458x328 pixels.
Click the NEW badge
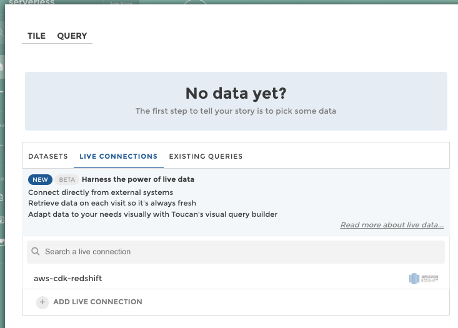coord(41,180)
